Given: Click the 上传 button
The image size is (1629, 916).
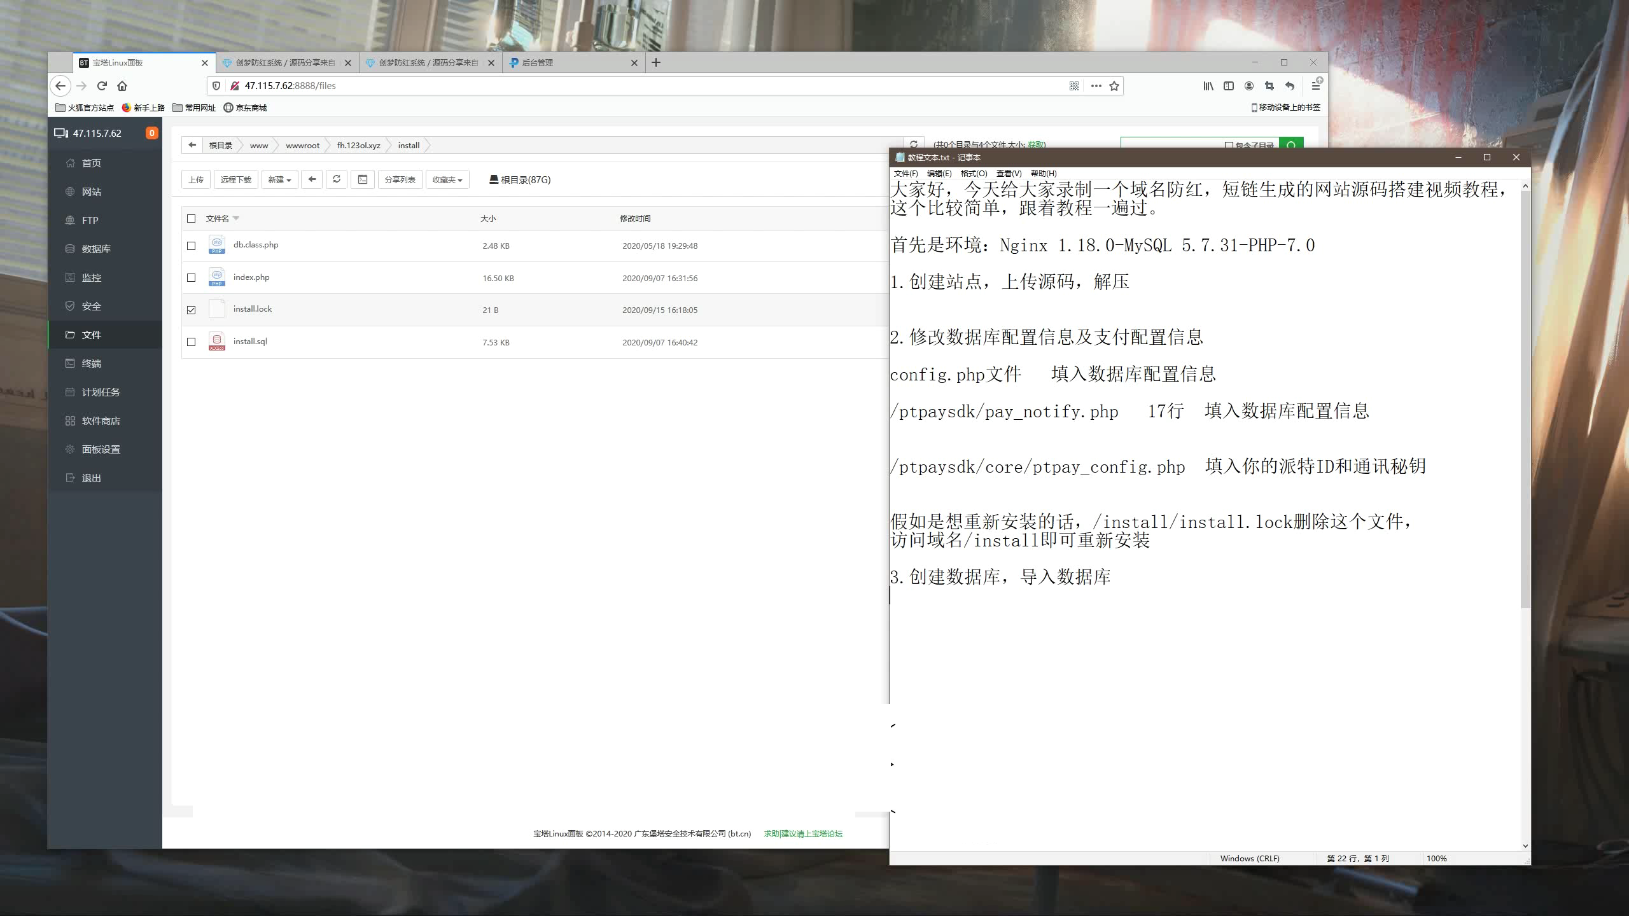Looking at the screenshot, I should 196,180.
